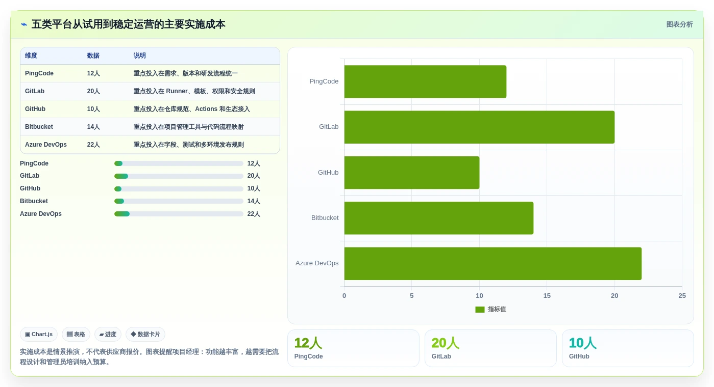This screenshot has width=714, height=387.
Task: Click the 14人 value beside Bitbucket progress
Action: pos(254,201)
